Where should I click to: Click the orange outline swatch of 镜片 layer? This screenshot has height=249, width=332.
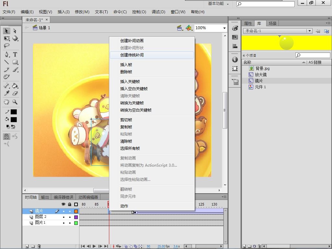[76, 211]
